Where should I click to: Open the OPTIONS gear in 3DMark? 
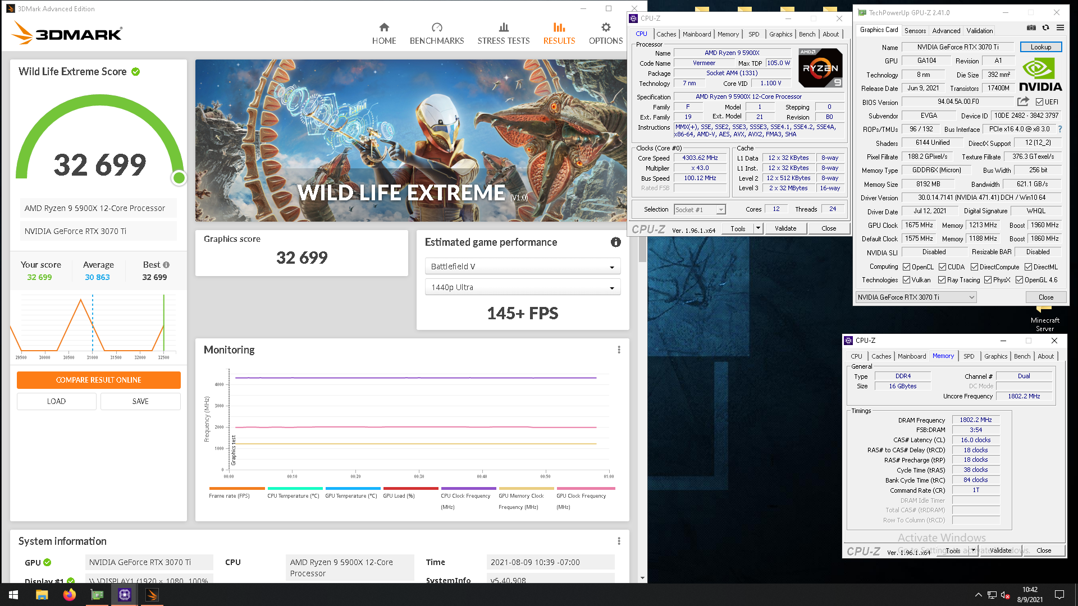coord(606,34)
